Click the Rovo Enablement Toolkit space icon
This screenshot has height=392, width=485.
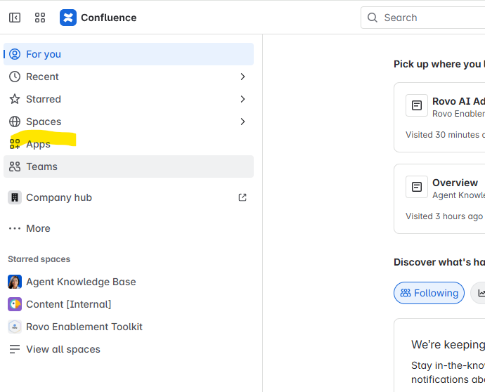(x=15, y=327)
